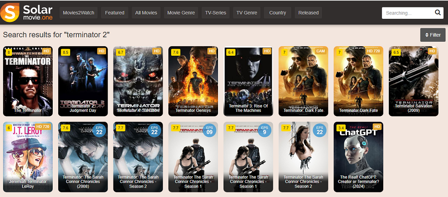Open Terminator 2: Judgment Day poster

pyautogui.click(x=83, y=82)
